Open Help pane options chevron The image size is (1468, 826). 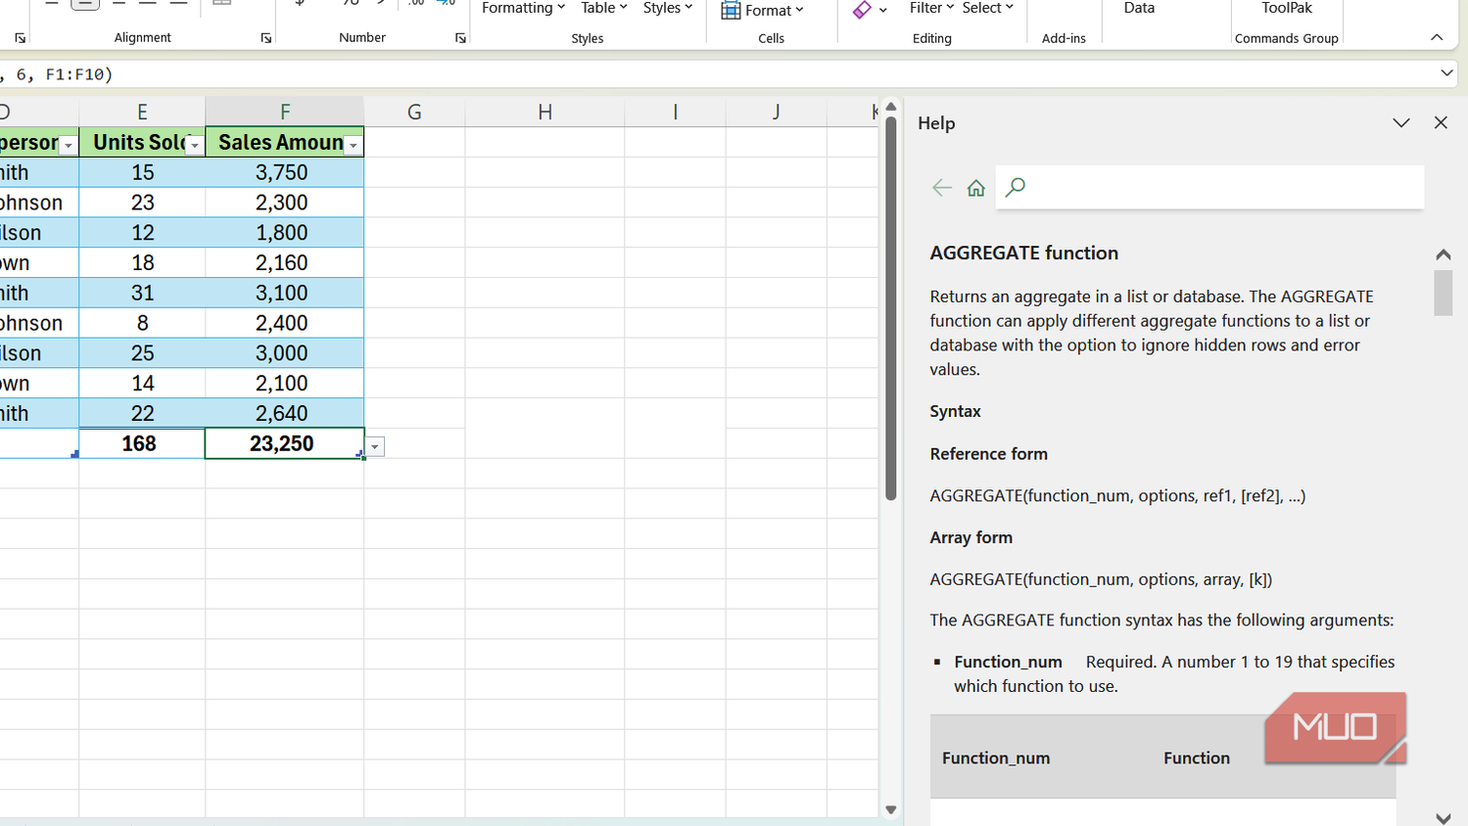click(x=1401, y=123)
